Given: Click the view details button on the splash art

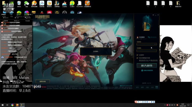Looking at the screenshot, I should [x=43, y=82].
